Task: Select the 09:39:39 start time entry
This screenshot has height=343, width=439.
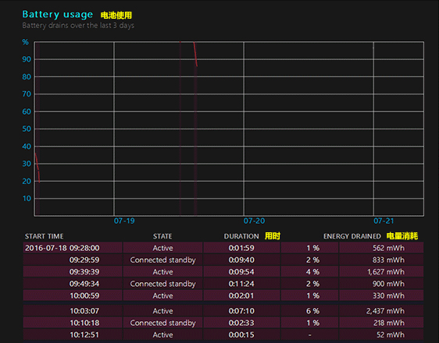Action: pyautogui.click(x=84, y=272)
